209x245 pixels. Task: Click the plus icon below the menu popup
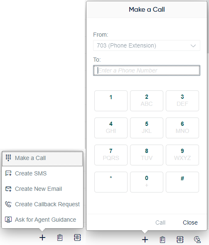tap(42, 237)
